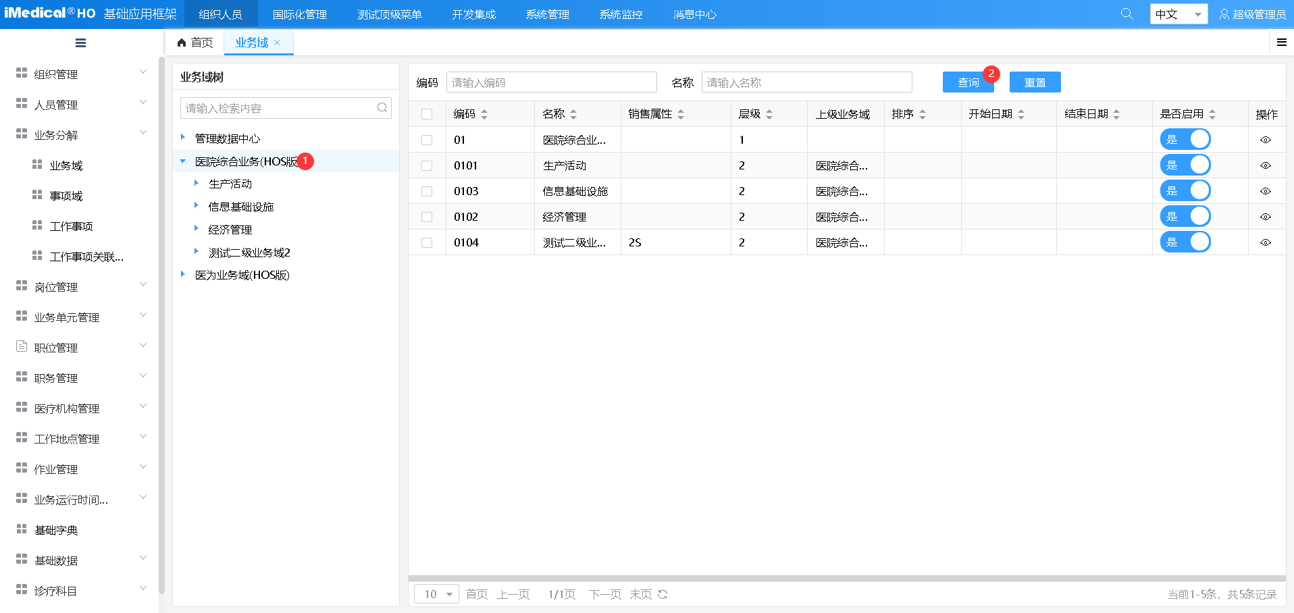Expand the 医为业务域(HOS版) tree node

[182, 274]
